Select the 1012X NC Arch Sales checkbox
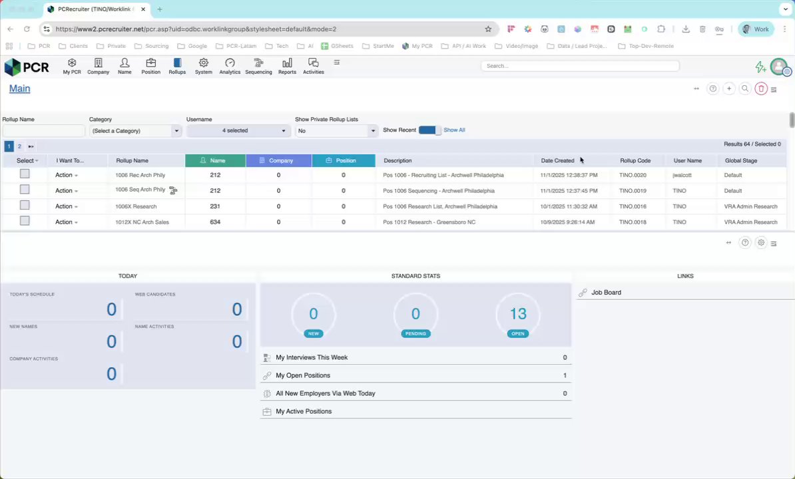 pyautogui.click(x=25, y=221)
